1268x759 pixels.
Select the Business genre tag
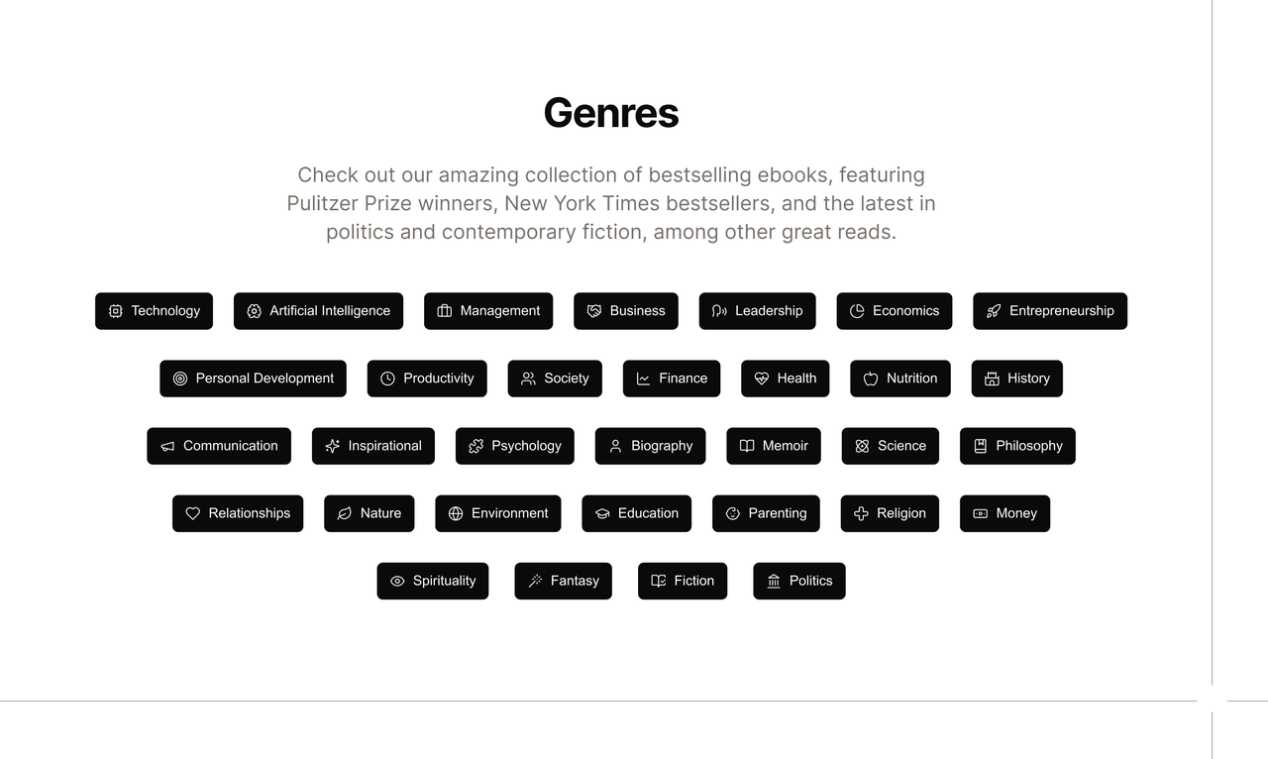pyautogui.click(x=626, y=311)
